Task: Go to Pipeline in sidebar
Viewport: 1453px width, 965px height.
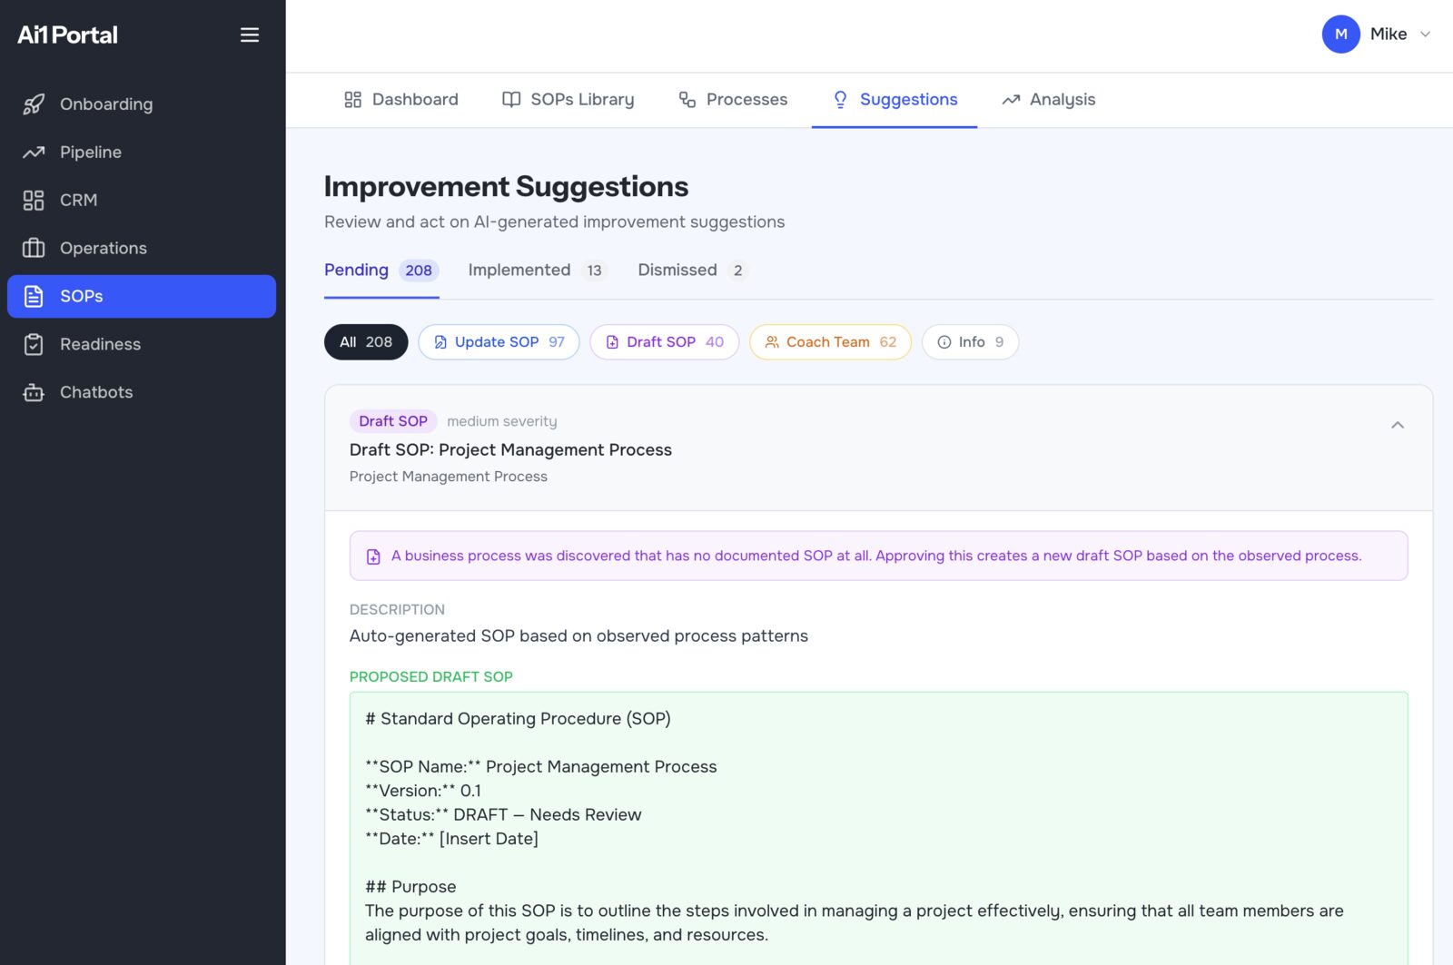Action: [x=142, y=153]
